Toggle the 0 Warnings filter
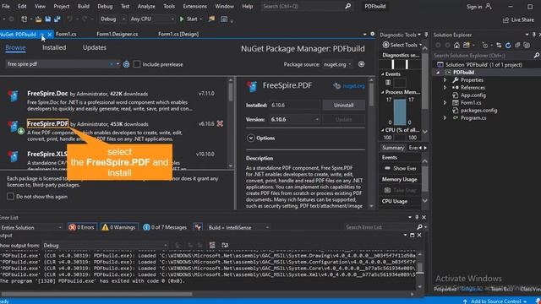The image size is (541, 304). pos(118,227)
